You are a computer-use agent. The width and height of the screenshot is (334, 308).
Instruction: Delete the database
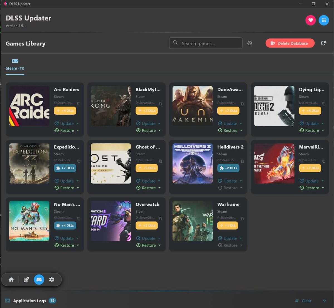click(290, 43)
